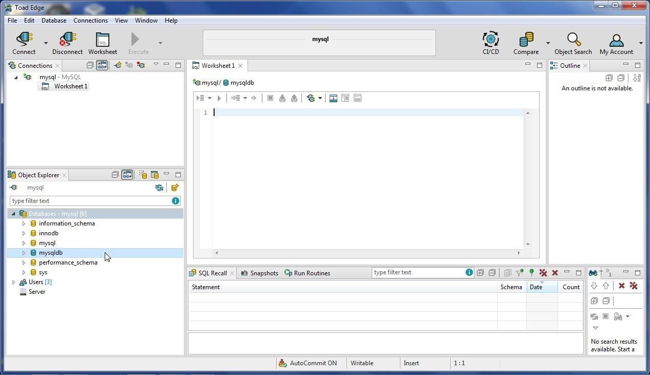Open a new Worksheet from the toolbar
This screenshot has height=375, width=650.
coord(103,43)
